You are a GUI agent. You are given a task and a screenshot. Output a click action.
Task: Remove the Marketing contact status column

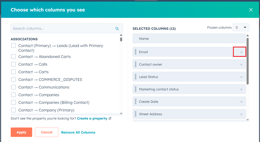coord(241,89)
